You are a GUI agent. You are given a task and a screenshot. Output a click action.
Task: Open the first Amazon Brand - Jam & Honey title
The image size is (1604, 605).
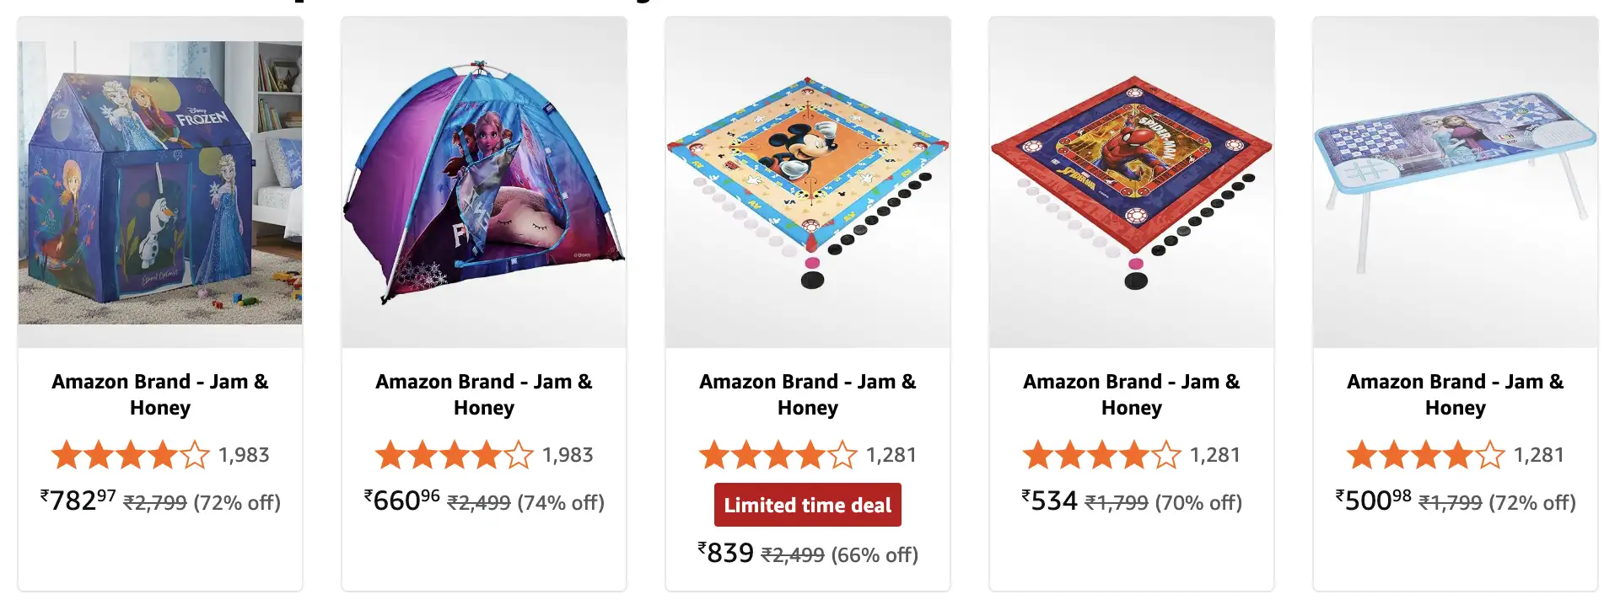(160, 394)
